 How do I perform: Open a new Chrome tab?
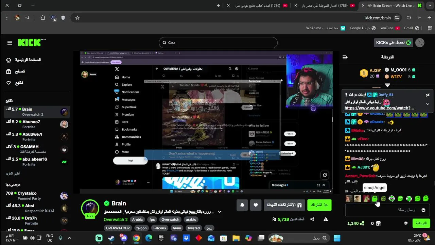point(218,5)
